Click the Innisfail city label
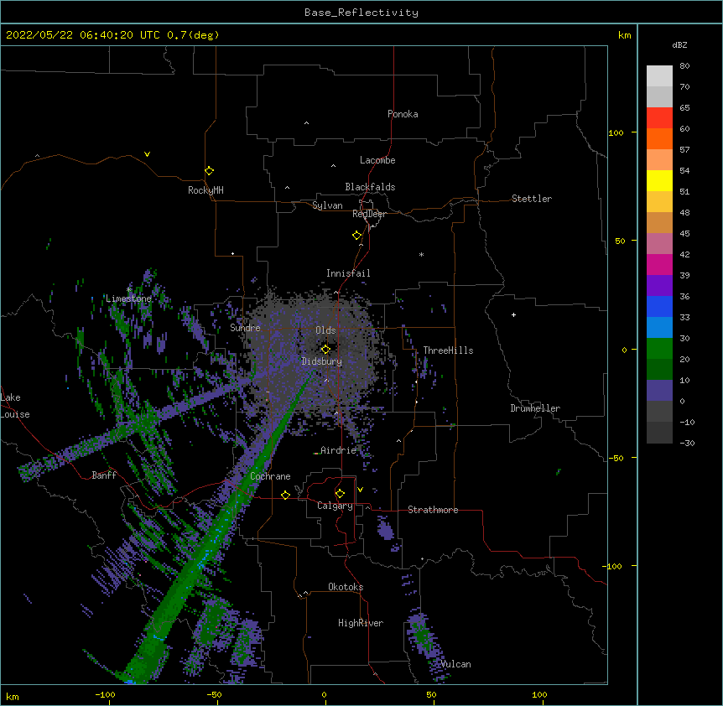This screenshot has width=723, height=706. click(x=348, y=273)
